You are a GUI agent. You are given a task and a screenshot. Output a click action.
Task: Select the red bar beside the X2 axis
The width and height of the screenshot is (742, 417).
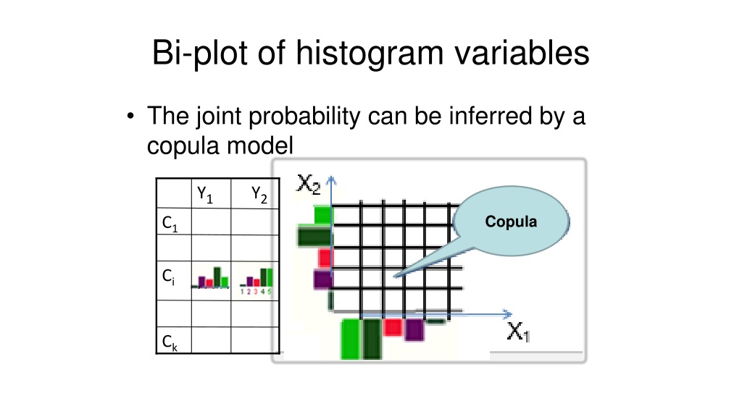pos(325,258)
